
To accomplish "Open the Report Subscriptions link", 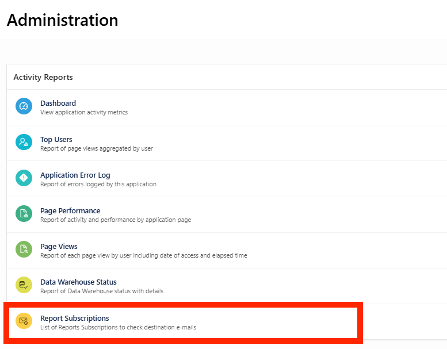I will pos(74,318).
